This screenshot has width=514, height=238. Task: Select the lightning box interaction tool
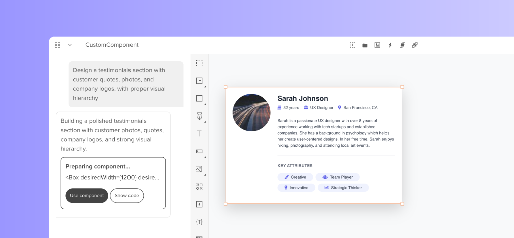(199, 204)
